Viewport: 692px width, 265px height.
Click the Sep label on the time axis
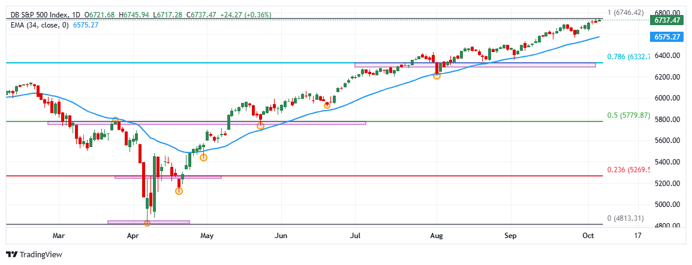click(x=510, y=236)
